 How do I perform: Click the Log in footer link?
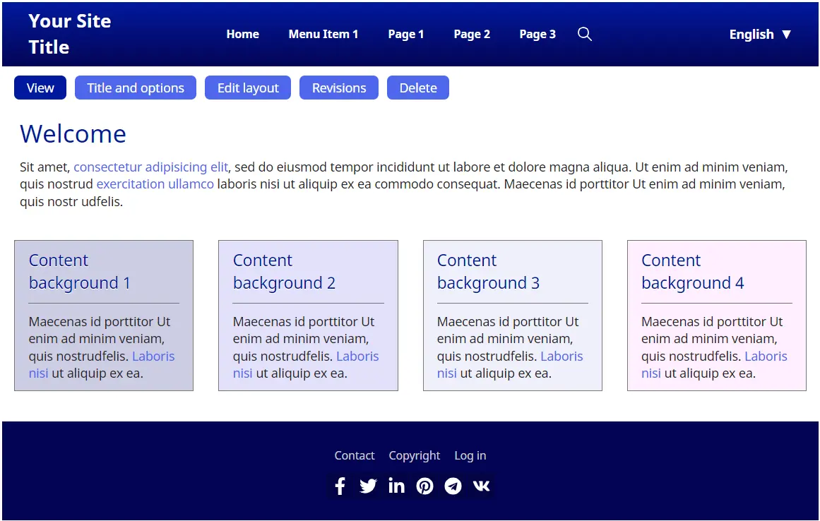[470, 455]
